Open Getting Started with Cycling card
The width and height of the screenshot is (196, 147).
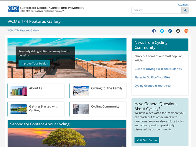point(36,109)
